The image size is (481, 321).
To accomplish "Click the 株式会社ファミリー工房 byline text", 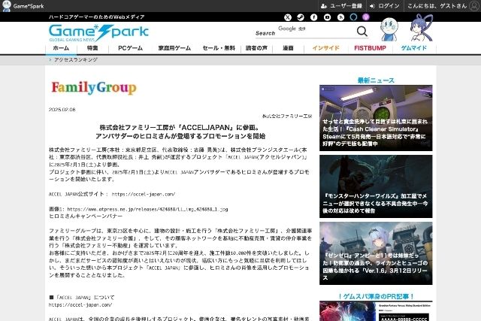I will [287, 117].
